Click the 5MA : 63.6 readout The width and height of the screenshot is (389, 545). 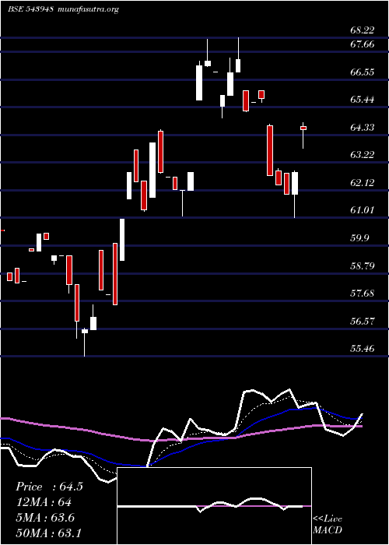(x=45, y=517)
